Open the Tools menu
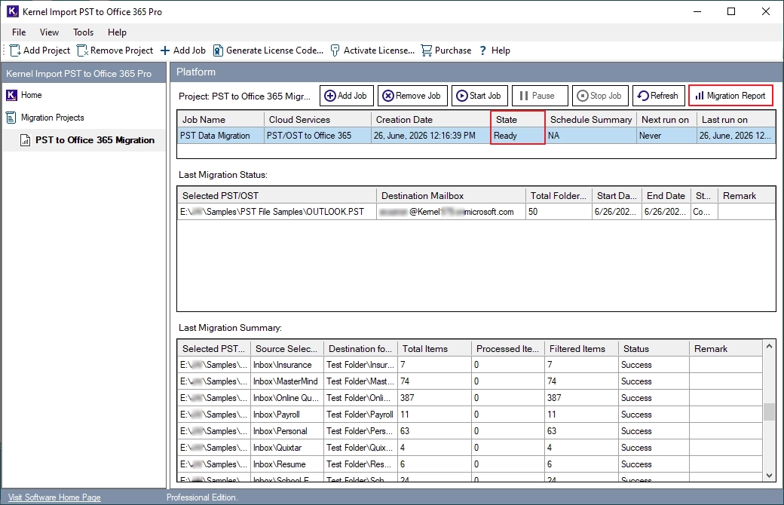784x505 pixels. click(x=83, y=32)
